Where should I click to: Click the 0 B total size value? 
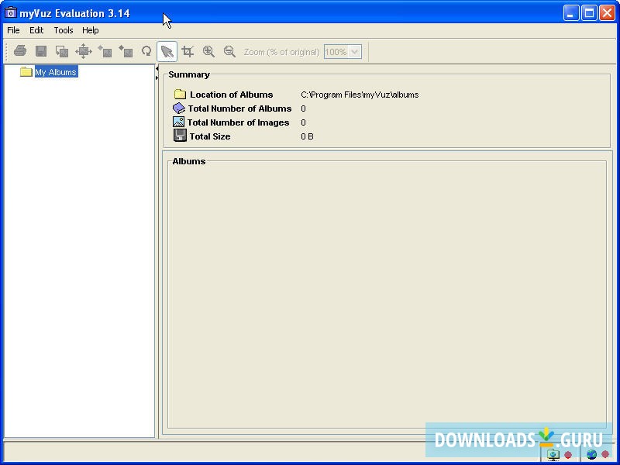click(x=307, y=136)
